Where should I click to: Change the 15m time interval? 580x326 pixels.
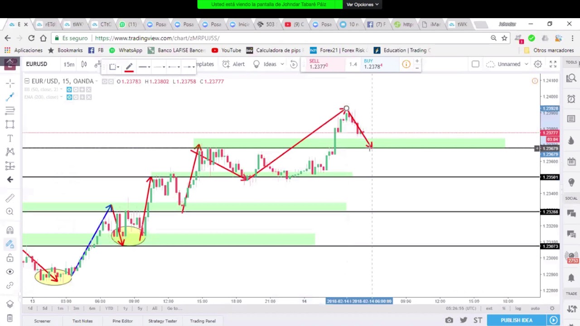point(69,64)
